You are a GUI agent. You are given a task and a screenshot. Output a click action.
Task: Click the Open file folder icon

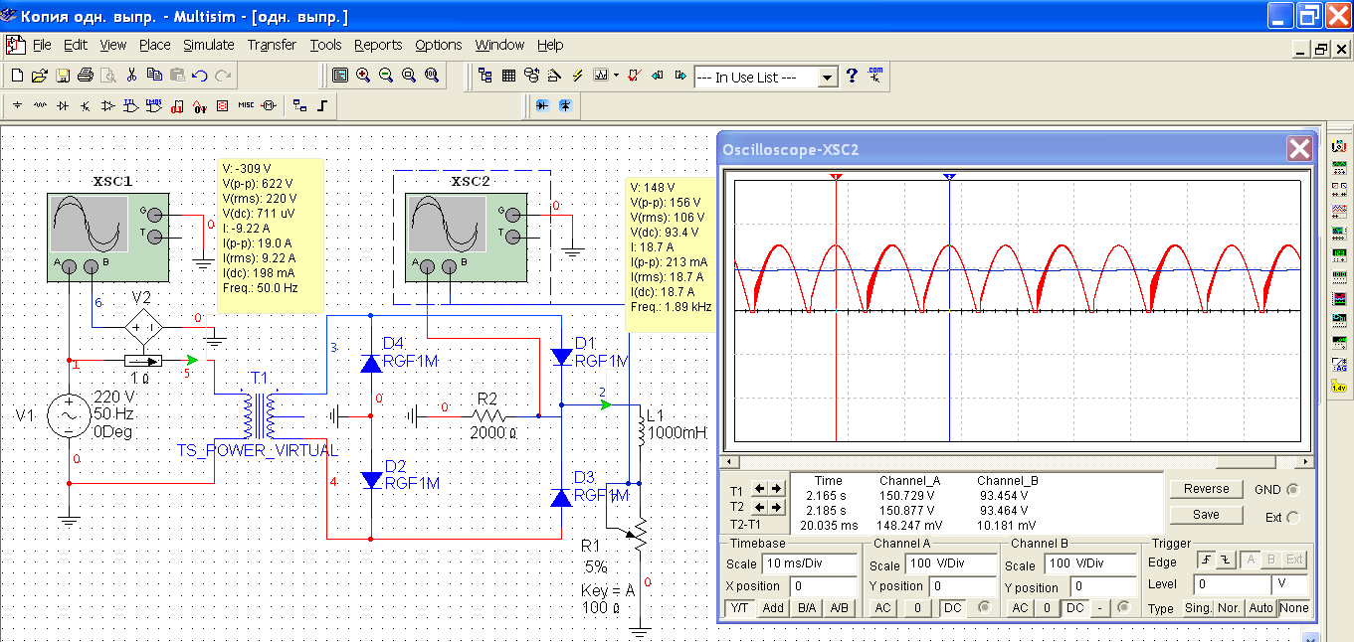tap(39, 76)
